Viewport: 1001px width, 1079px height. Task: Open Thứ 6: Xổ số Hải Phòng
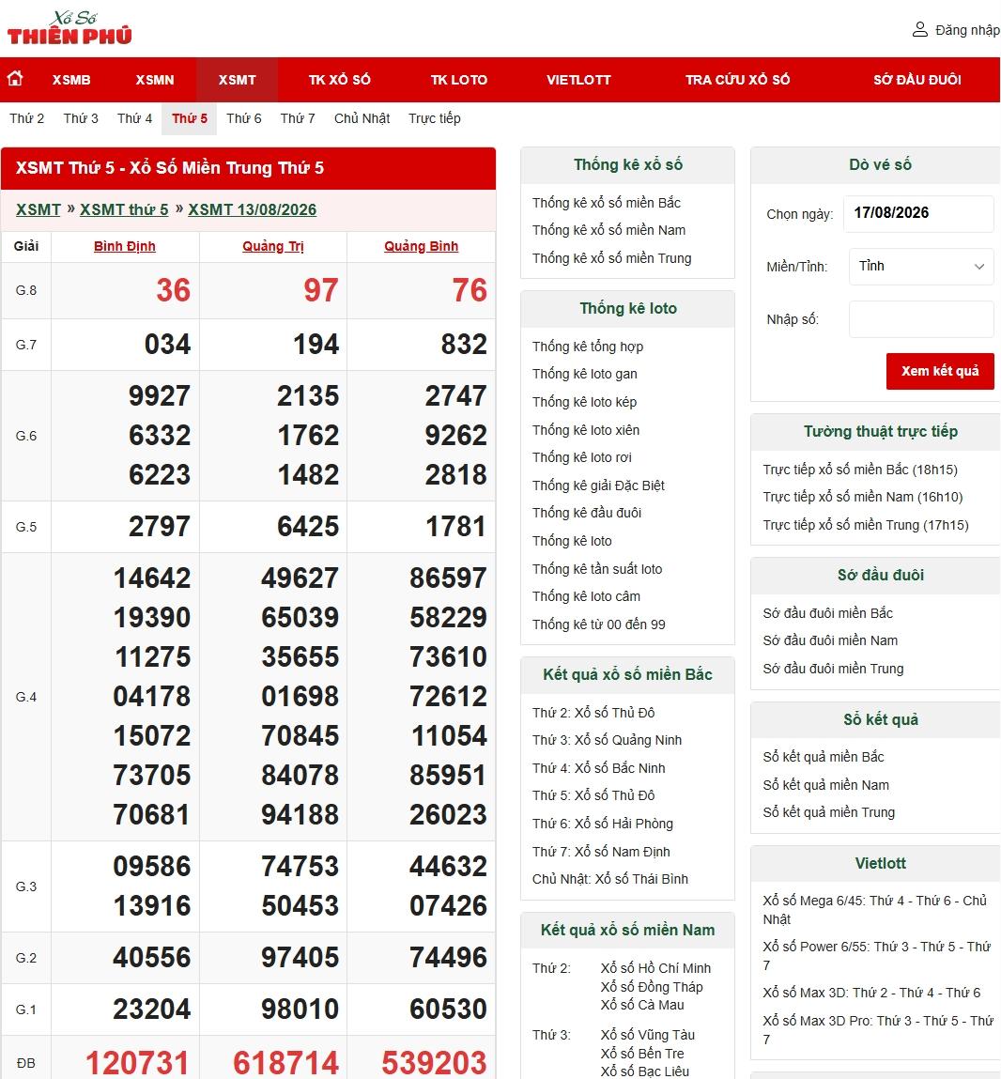[603, 824]
